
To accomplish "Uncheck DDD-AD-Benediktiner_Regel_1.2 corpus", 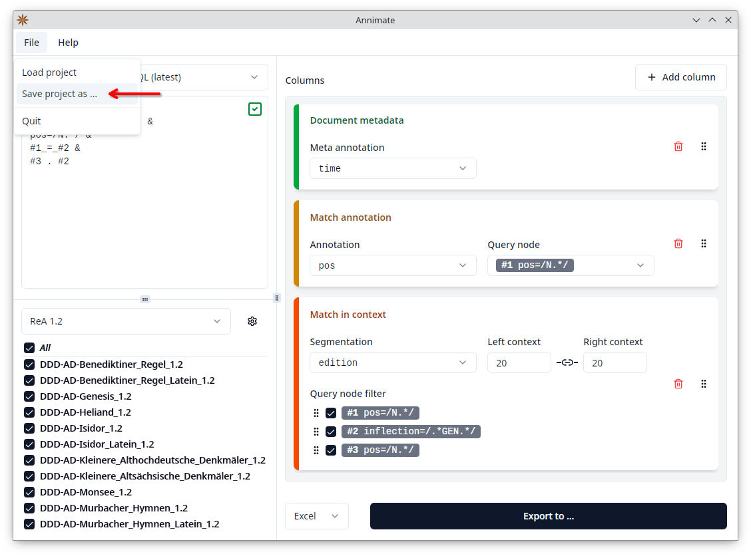I will 29,364.
